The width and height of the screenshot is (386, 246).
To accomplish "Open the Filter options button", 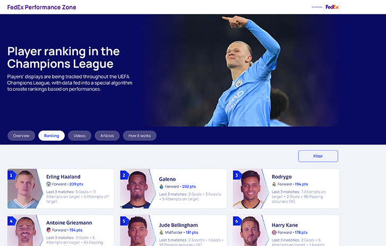I will point(318,156).
